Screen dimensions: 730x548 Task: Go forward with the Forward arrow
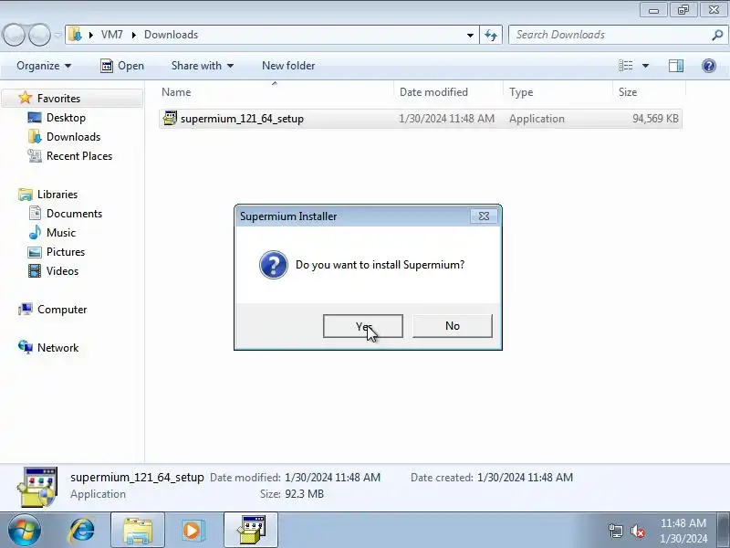pos(39,35)
